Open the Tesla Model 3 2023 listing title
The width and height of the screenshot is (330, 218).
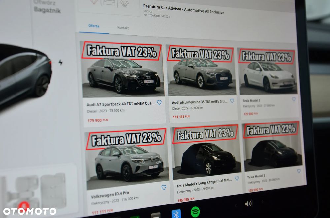coord(251,100)
